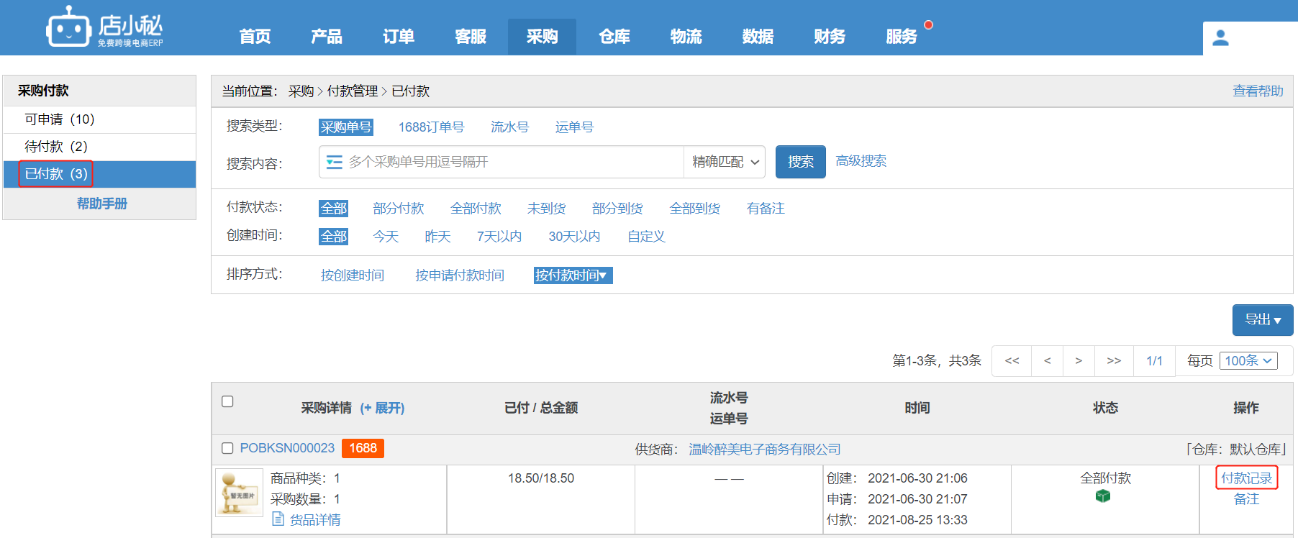Click the 店小秘 robot logo
This screenshot has height=538, width=1298.
[104, 27]
